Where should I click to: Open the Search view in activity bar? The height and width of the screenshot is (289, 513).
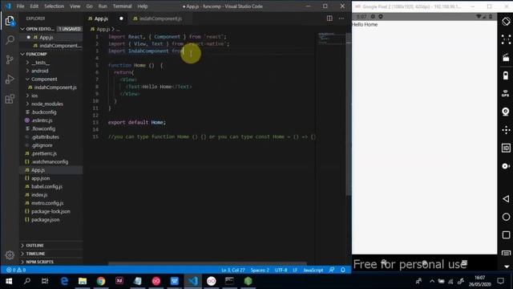click(10, 40)
